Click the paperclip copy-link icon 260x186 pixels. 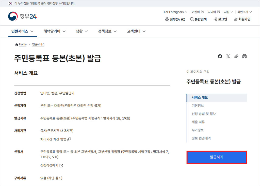(236, 56)
